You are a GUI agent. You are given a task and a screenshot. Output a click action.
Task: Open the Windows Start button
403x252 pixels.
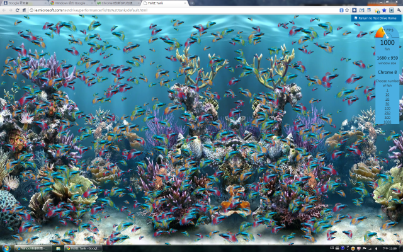click(x=6, y=248)
